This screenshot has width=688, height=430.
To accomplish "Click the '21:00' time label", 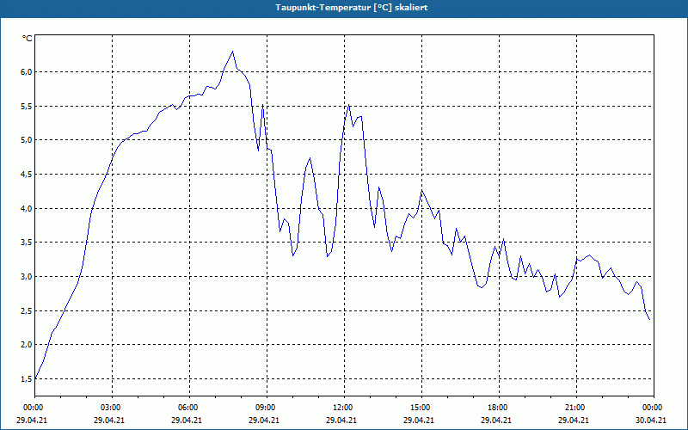I will click(x=574, y=408).
